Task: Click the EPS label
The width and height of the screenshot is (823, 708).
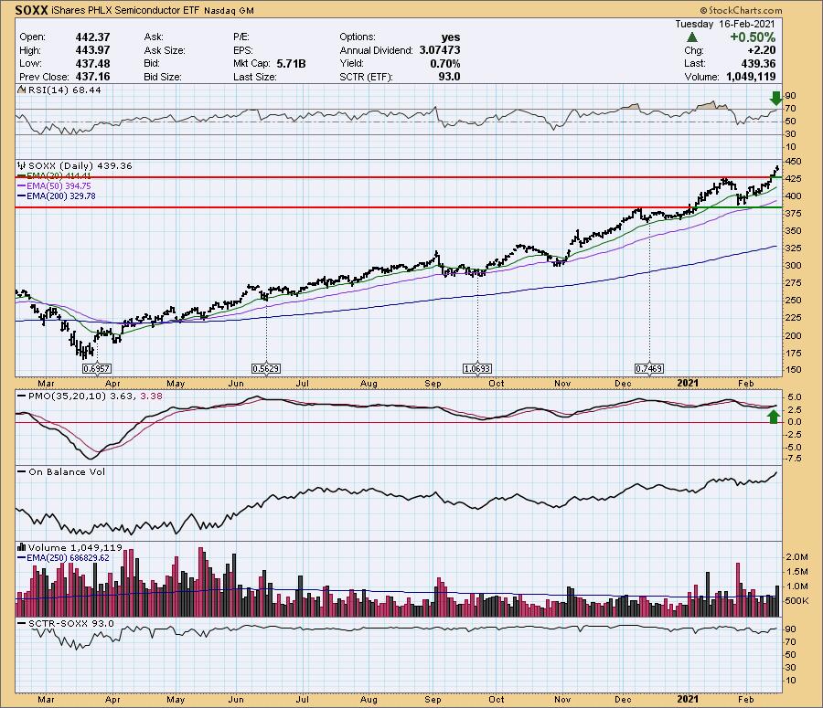Action: (243, 50)
